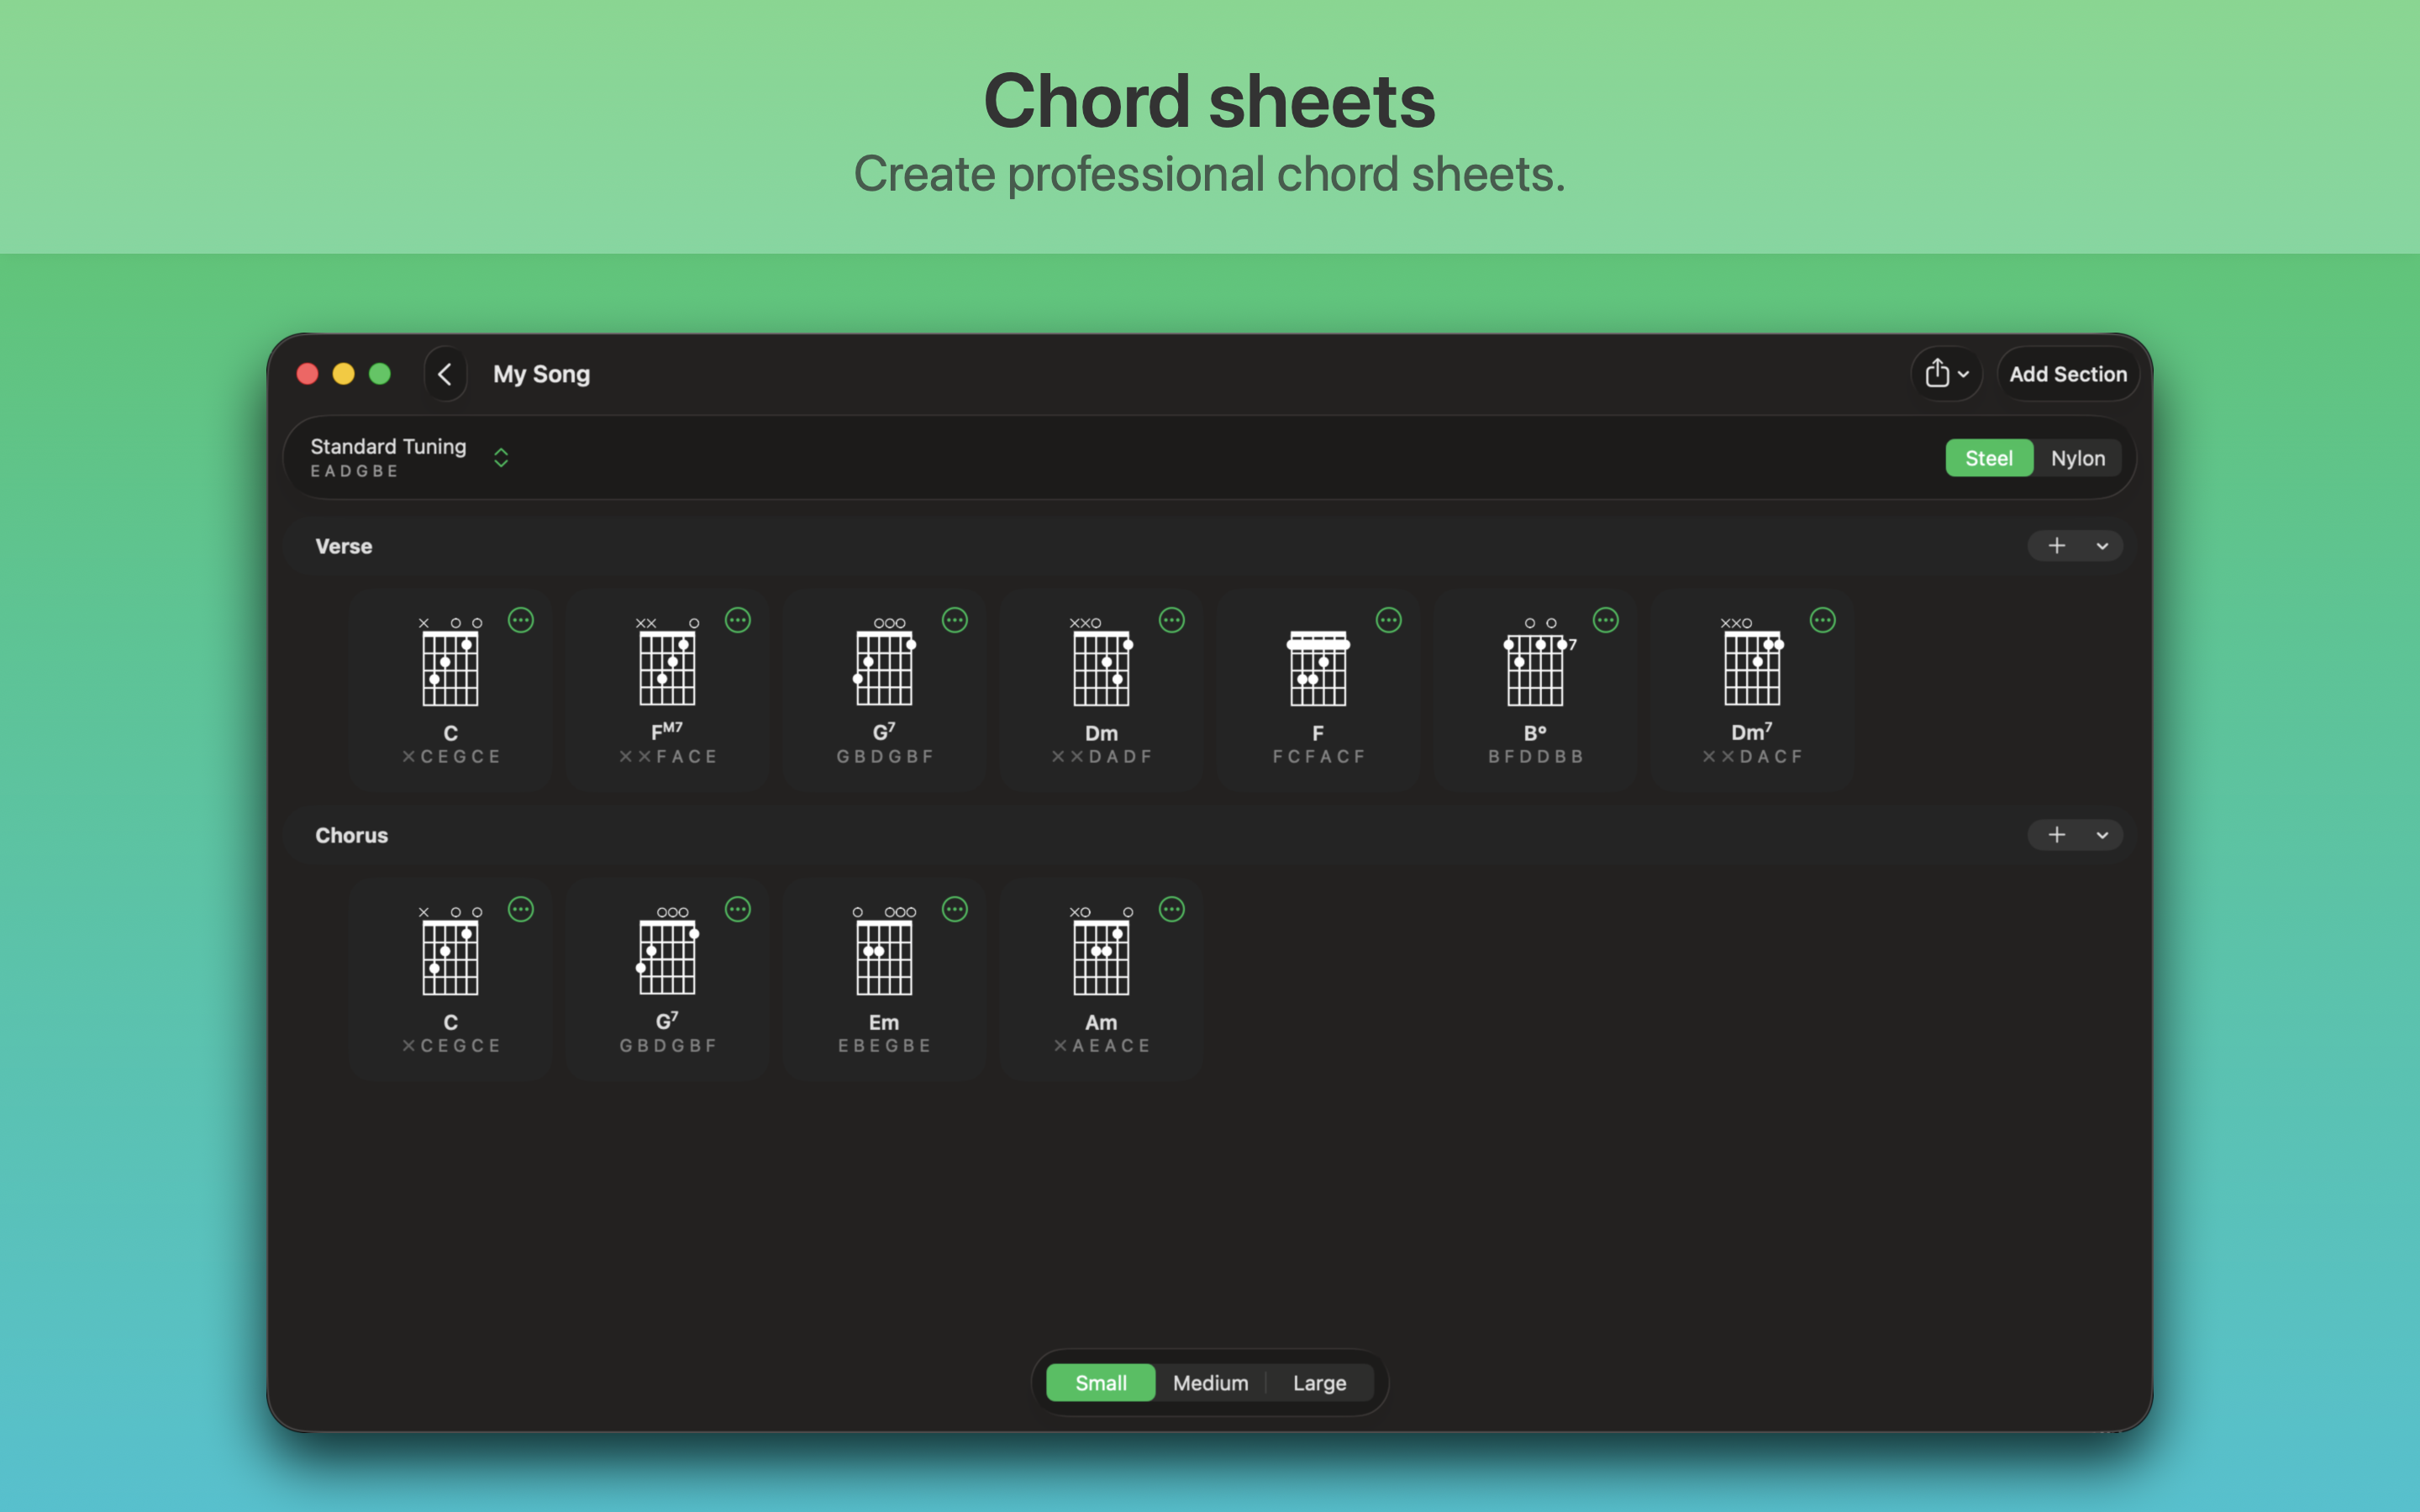The image size is (2420, 1512).
Task: Add a chord to the Chorus section
Action: pyautogui.click(x=2056, y=835)
